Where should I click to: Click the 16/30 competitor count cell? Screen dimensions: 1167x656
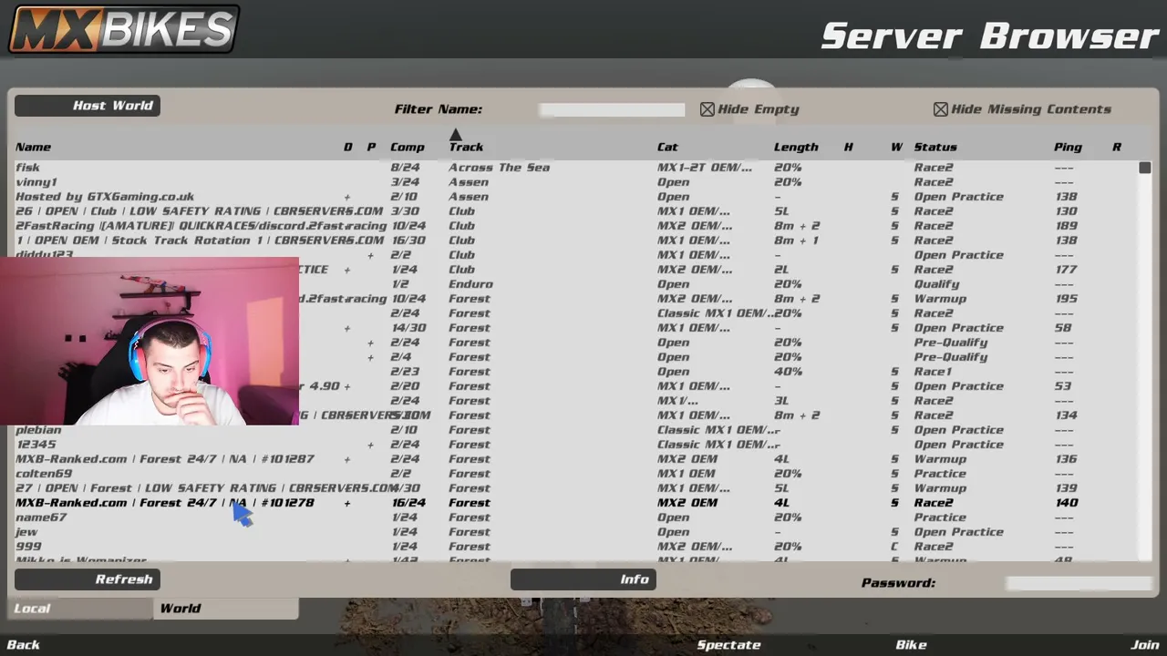tap(408, 241)
